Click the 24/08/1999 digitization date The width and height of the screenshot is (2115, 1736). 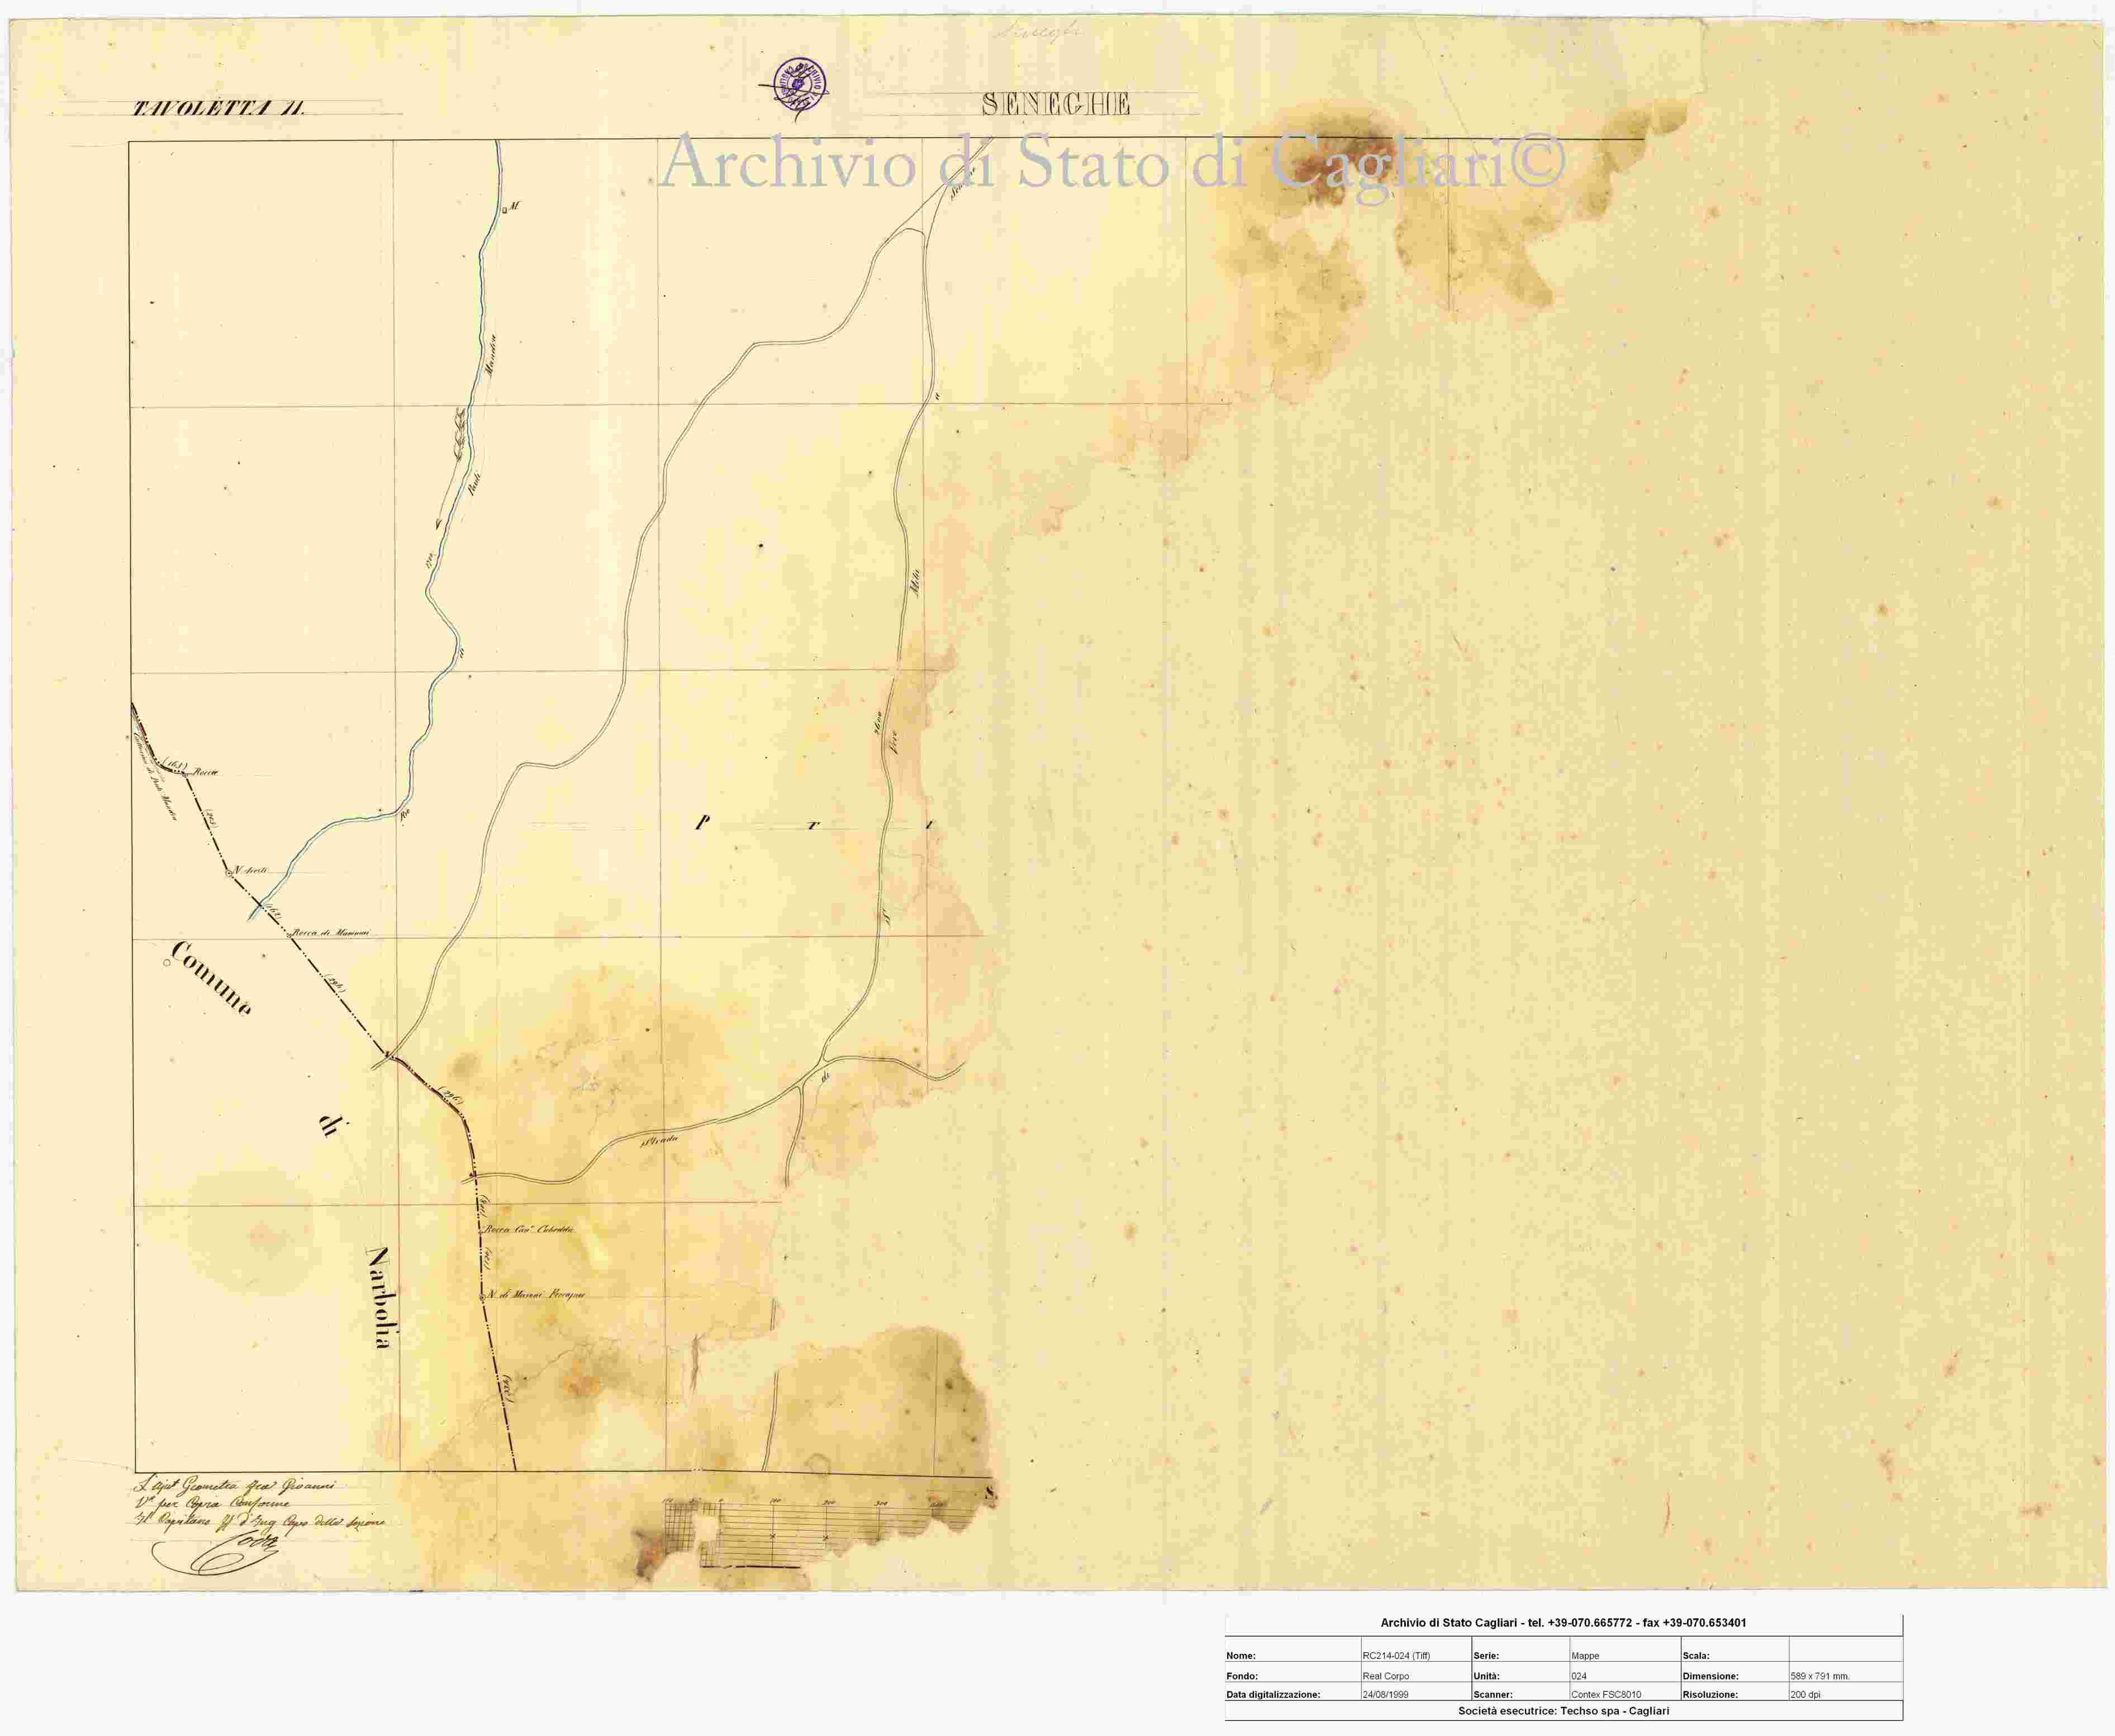pos(1385,1695)
